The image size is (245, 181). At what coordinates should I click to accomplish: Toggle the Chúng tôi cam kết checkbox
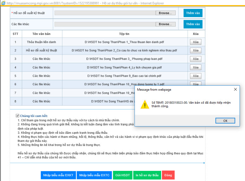17,116
